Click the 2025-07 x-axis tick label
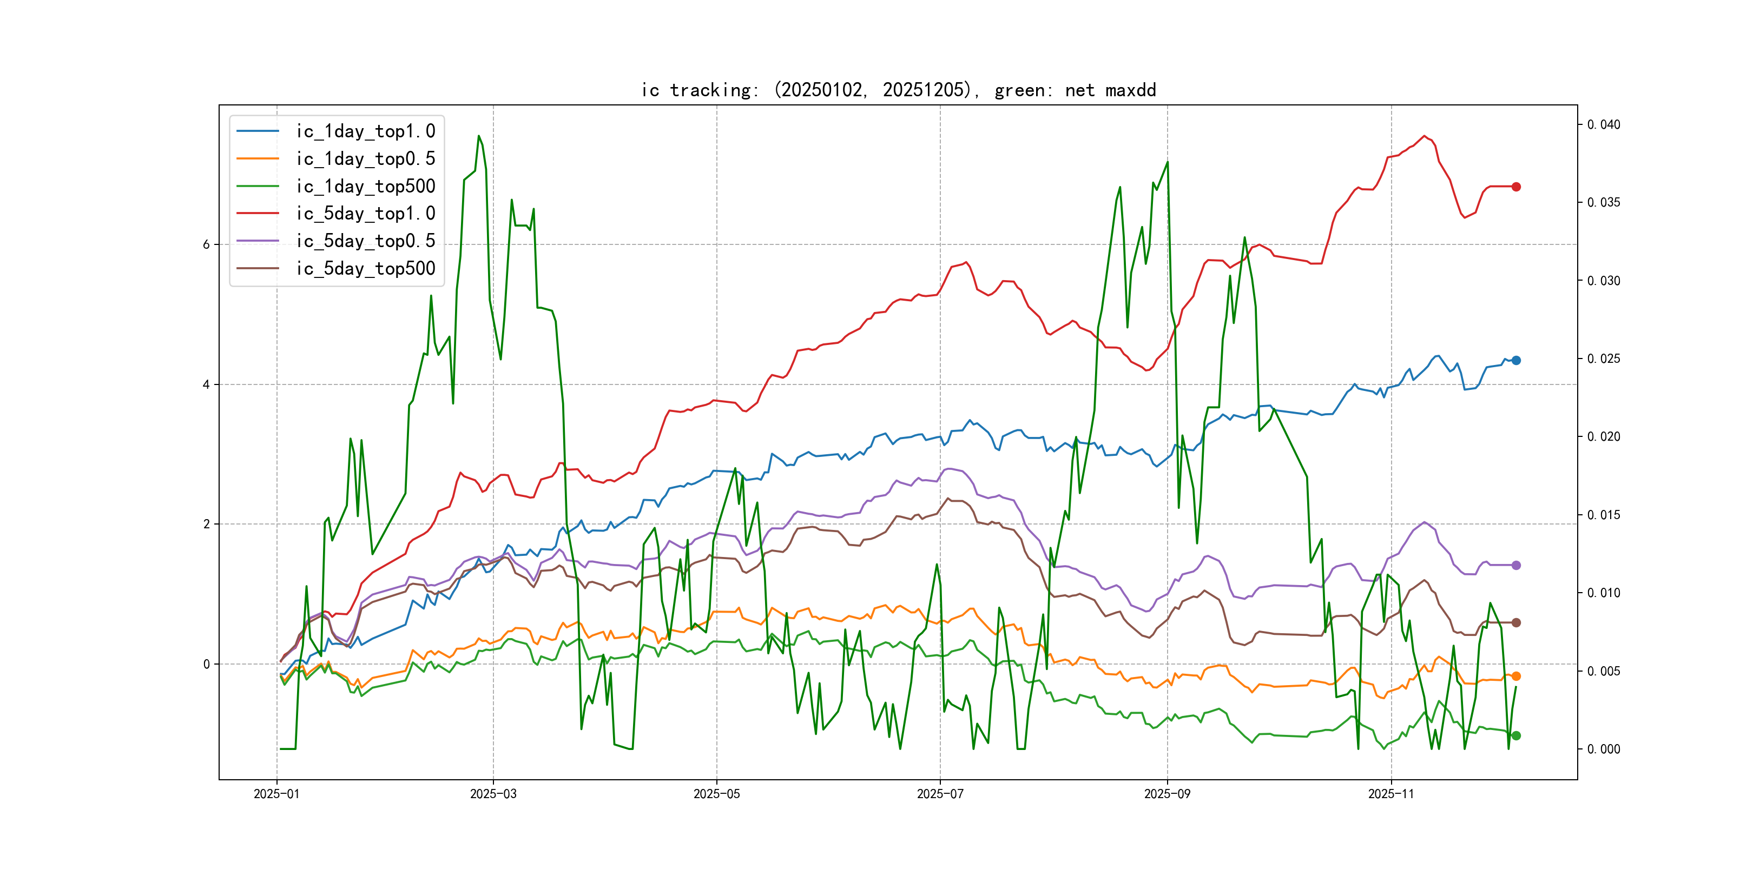The width and height of the screenshot is (1753, 876). point(940,794)
